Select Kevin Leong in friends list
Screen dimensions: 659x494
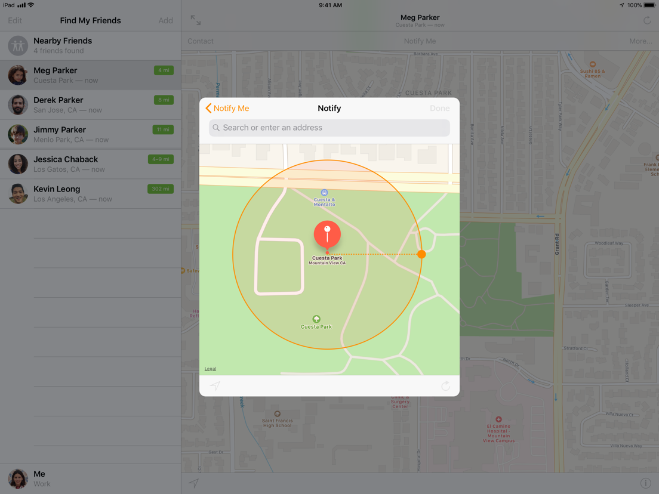(90, 194)
